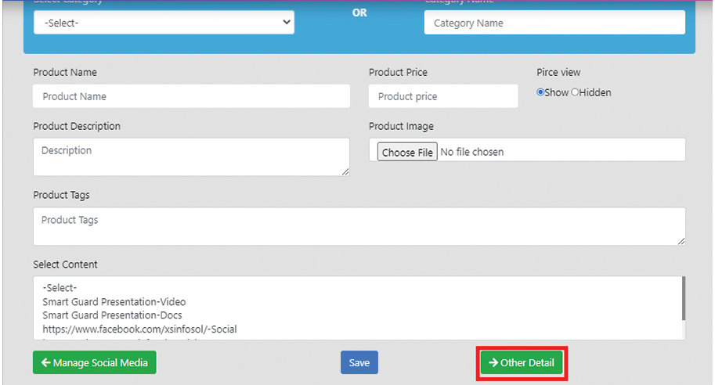Select the Show price view radio button
Screen dimensions: 715x385
coord(540,92)
